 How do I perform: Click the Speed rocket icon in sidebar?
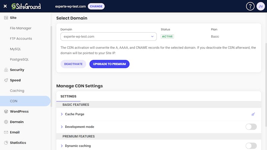6,80
